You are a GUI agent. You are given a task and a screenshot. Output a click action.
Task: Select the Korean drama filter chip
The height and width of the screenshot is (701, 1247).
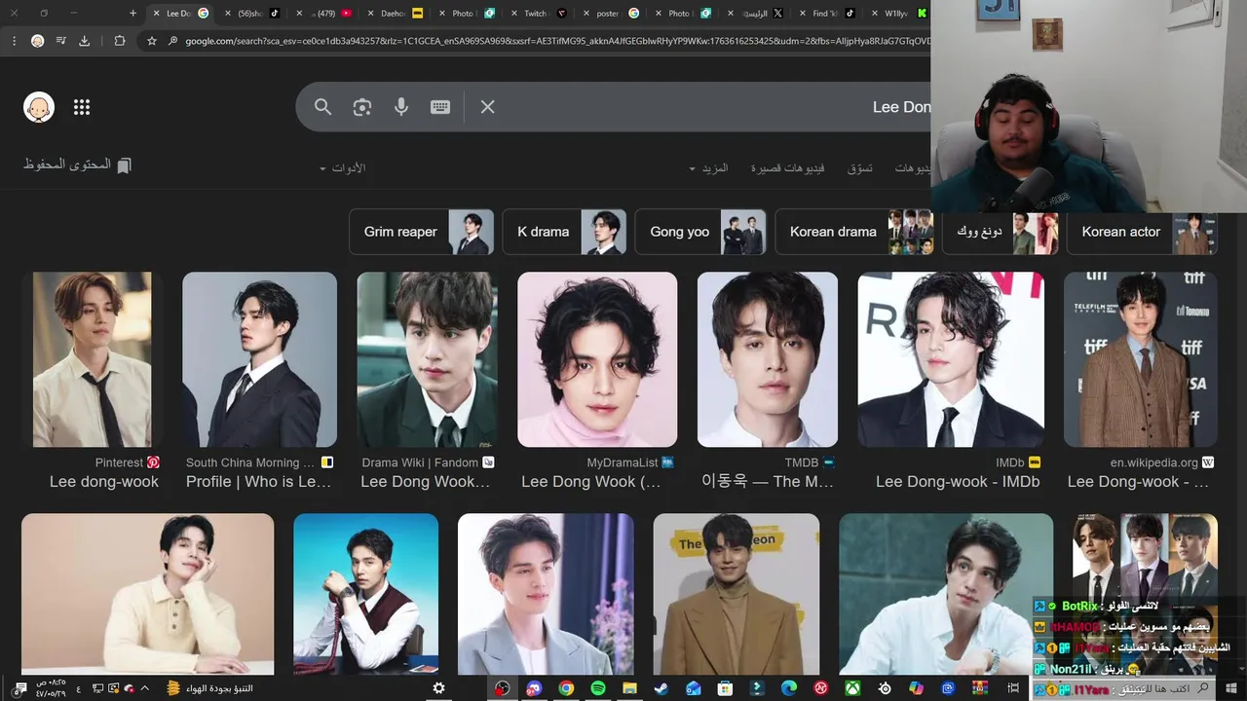(x=854, y=232)
